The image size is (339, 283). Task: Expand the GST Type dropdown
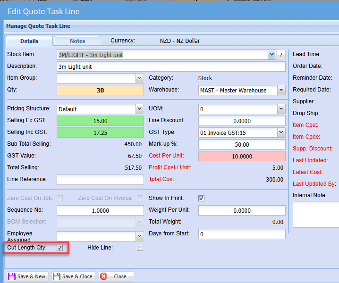[x=281, y=133]
